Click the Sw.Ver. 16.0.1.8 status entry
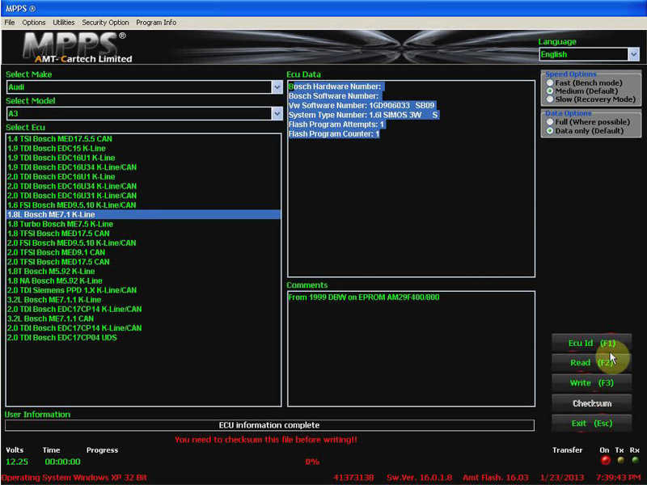This screenshot has height=485, width=647. pos(419,478)
